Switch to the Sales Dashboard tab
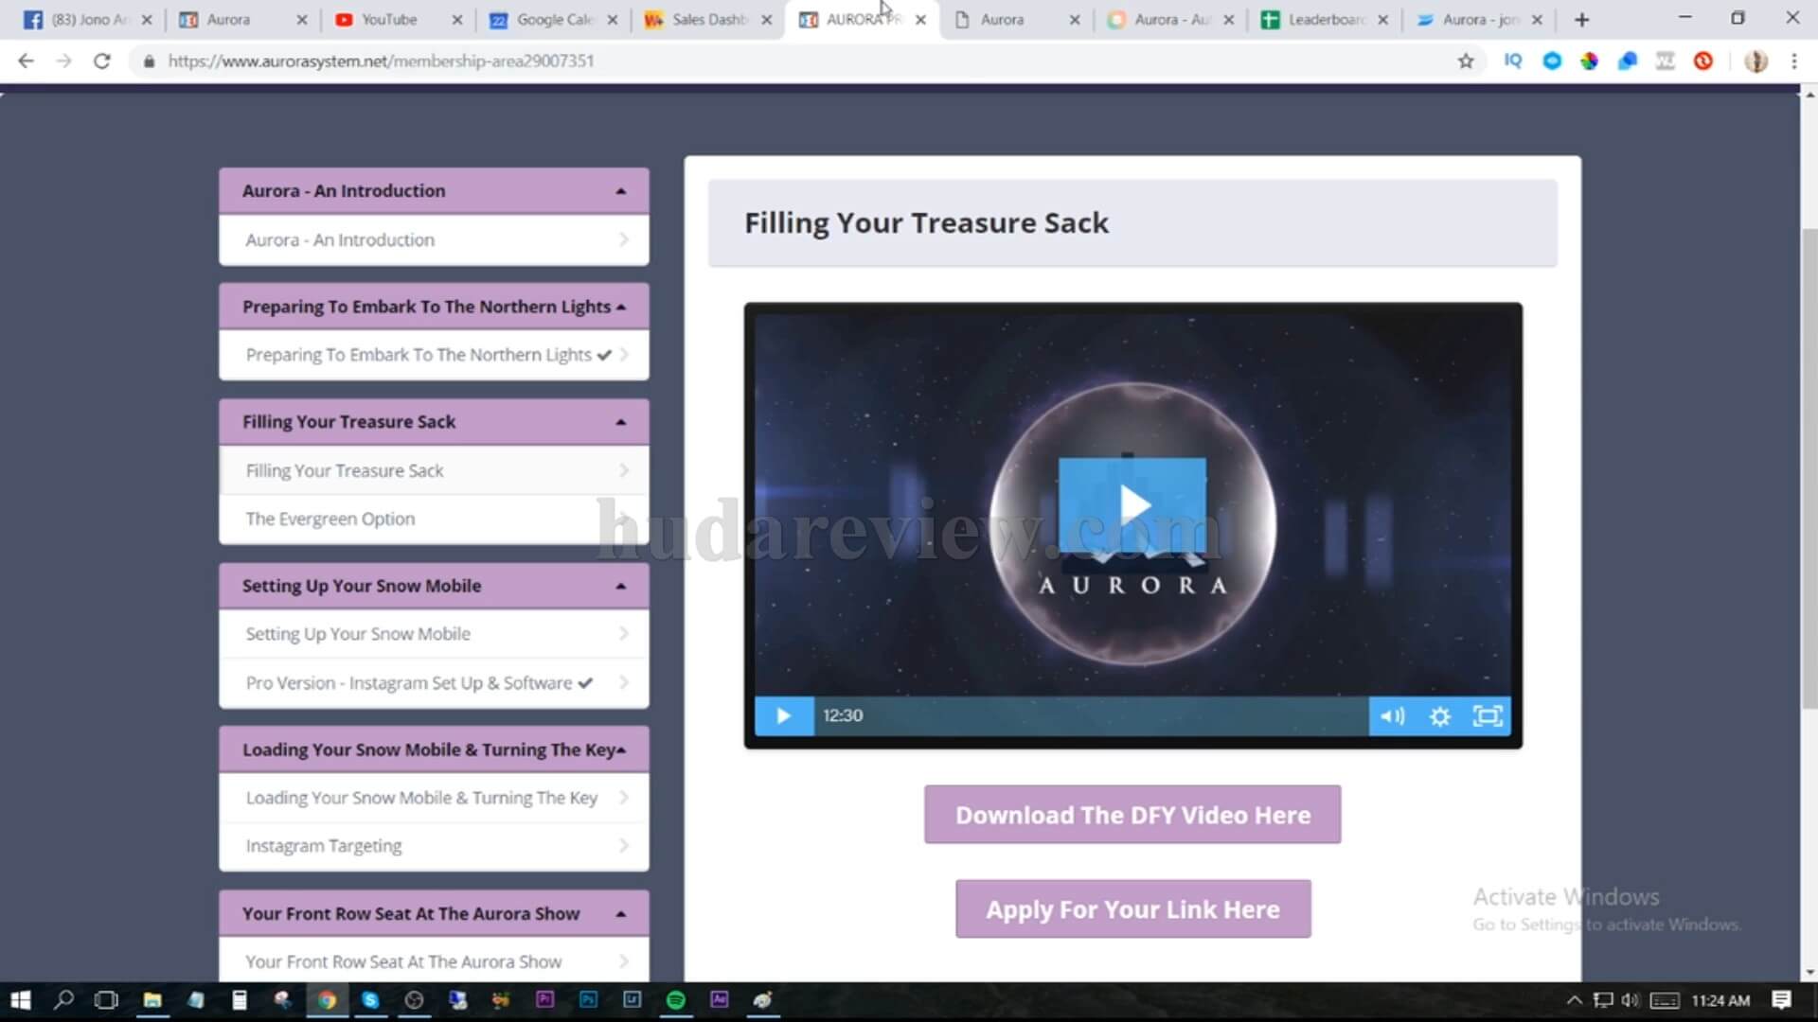This screenshot has width=1818, height=1022. 708,20
